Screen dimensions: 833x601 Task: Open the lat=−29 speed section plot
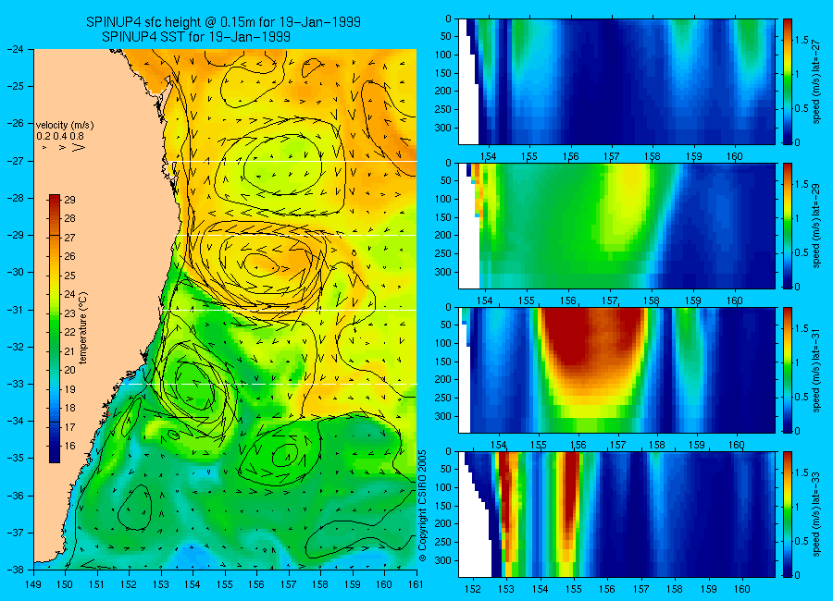(x=616, y=226)
